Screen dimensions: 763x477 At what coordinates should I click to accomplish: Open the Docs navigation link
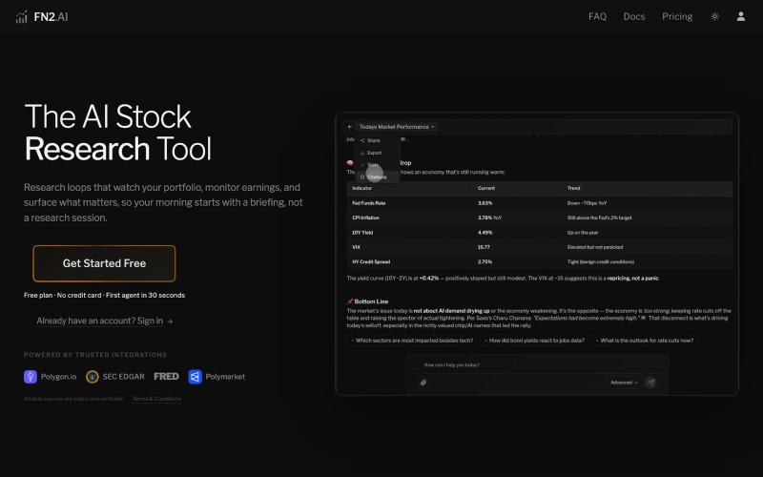634,16
